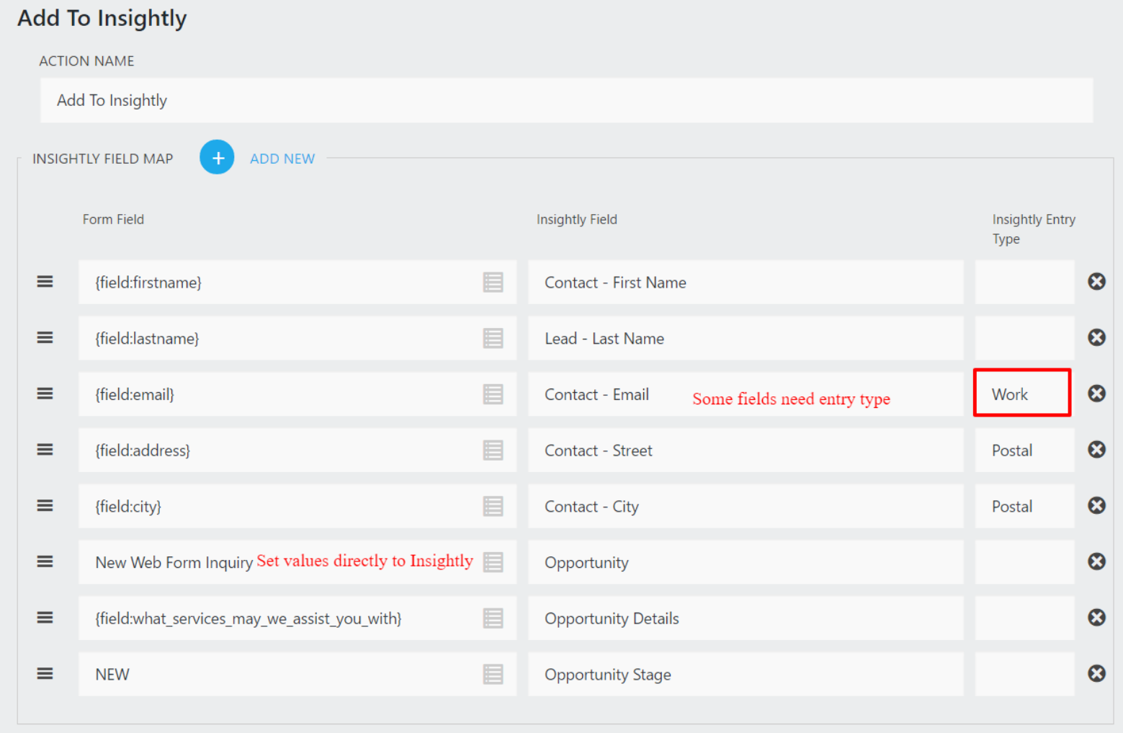Delete the Contact - Email mapping row
The width and height of the screenshot is (1123, 733).
click(x=1096, y=394)
